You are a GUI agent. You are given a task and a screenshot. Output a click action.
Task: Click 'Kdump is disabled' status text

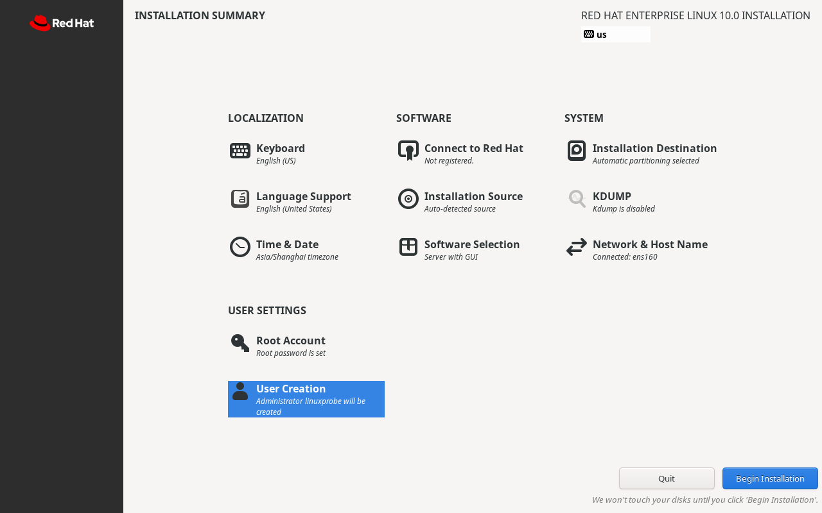tap(624, 209)
